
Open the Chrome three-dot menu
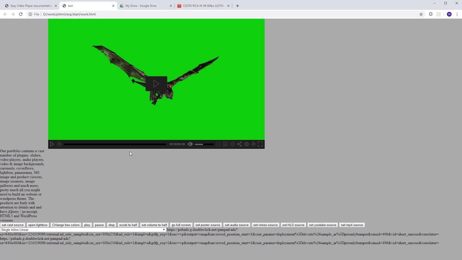[457, 14]
